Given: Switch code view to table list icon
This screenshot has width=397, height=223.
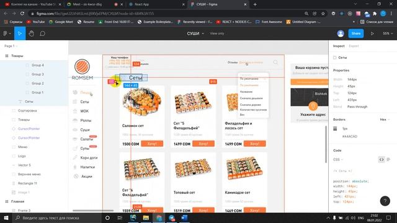Looking at the screenshot, I should (388, 160).
